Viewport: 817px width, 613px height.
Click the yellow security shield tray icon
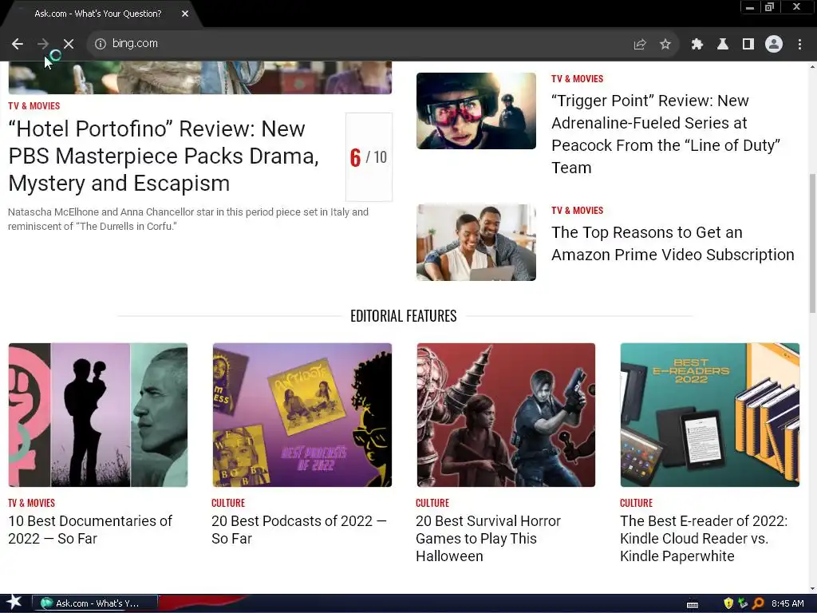click(728, 603)
